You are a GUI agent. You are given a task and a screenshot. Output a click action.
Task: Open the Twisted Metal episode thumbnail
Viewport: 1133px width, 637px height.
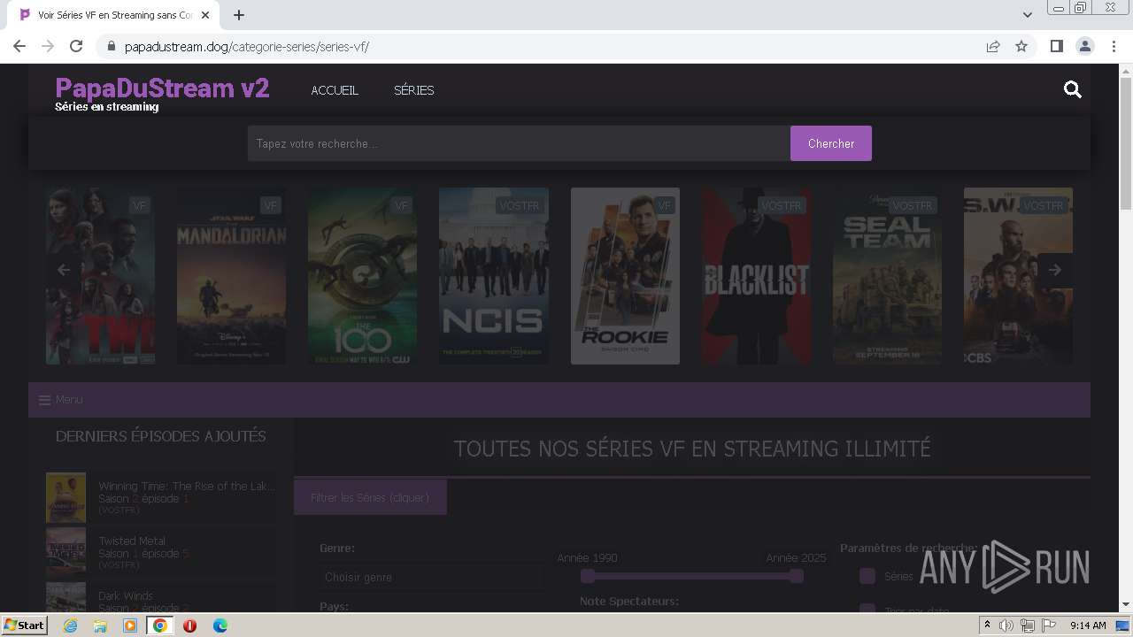point(66,552)
